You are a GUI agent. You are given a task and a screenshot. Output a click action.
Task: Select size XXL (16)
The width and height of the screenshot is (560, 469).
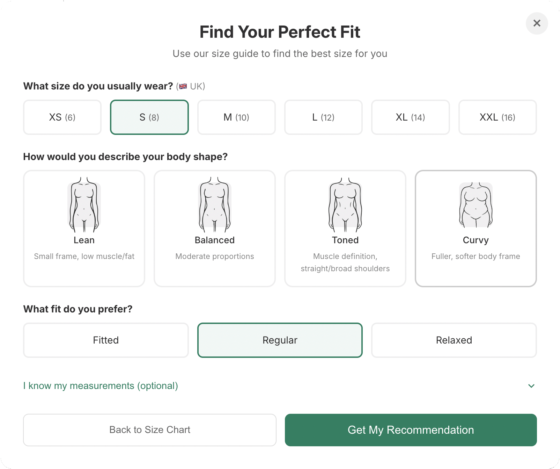497,117
